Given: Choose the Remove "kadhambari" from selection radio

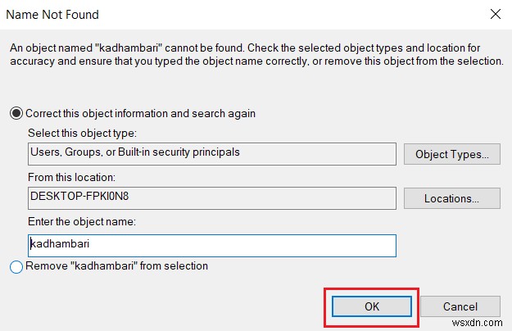Looking at the screenshot, I should (x=17, y=266).
